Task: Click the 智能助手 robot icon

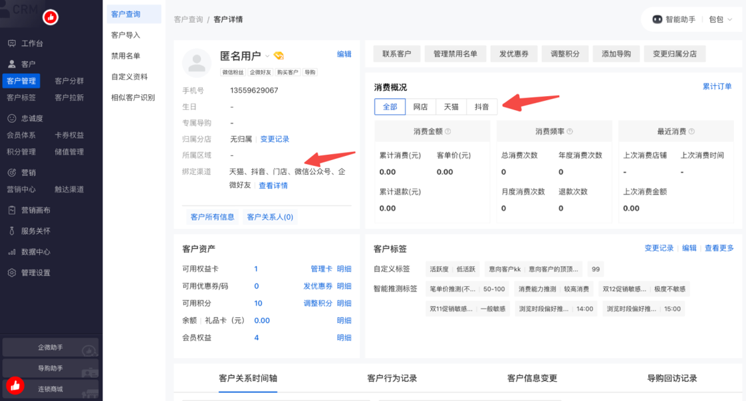Action: point(658,20)
